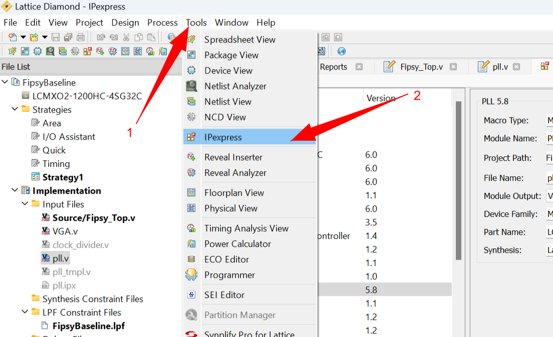Open Floorplan View toolbar icon
Image resolution: width=553 pixels, height=337 pixels.
(125, 52)
